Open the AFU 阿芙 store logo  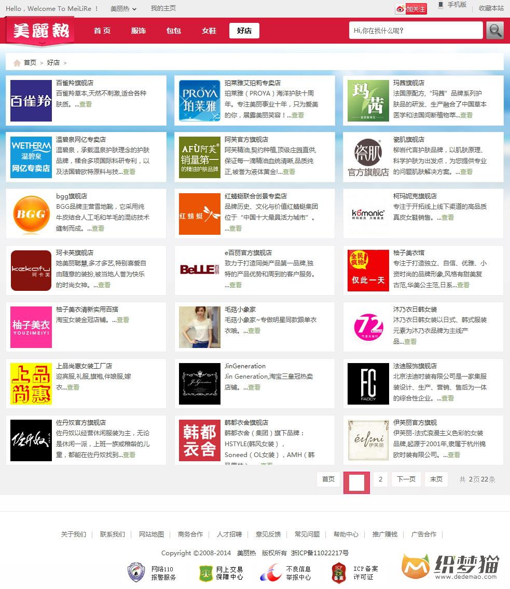pos(200,157)
